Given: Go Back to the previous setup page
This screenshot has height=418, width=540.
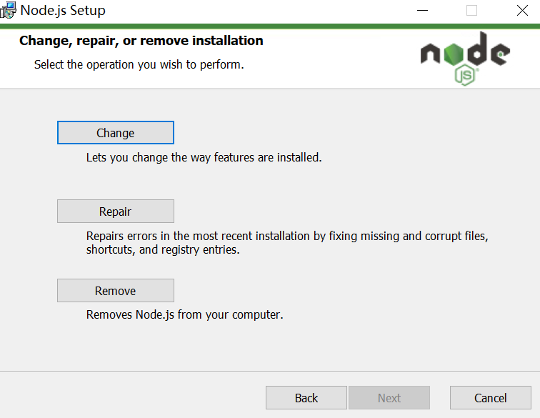Looking at the screenshot, I should [306, 398].
